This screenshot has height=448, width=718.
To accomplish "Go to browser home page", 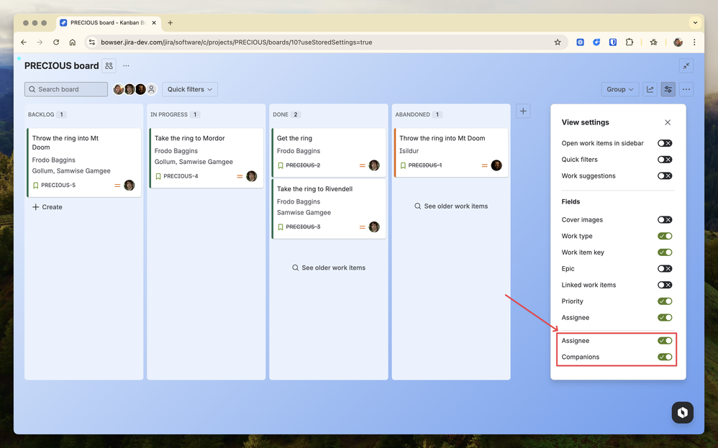I will click(73, 42).
